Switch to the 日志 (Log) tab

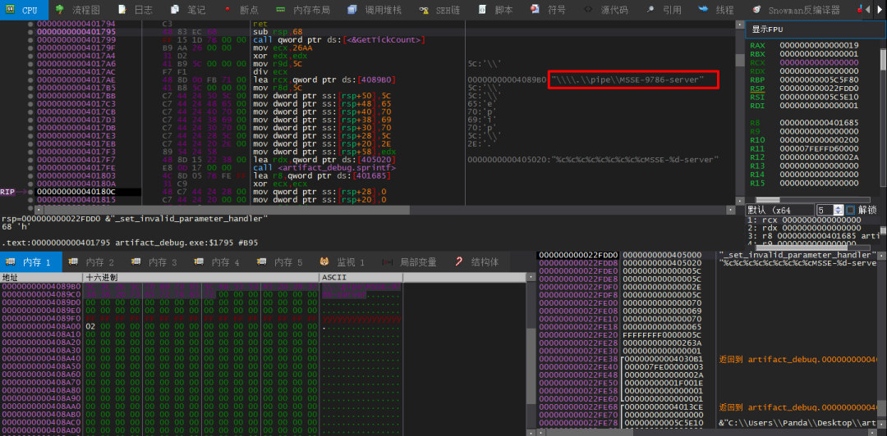[x=143, y=10]
